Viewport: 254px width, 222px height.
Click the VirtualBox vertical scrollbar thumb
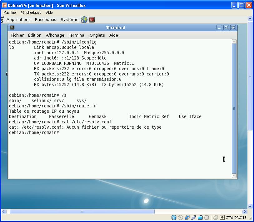[250, 76]
